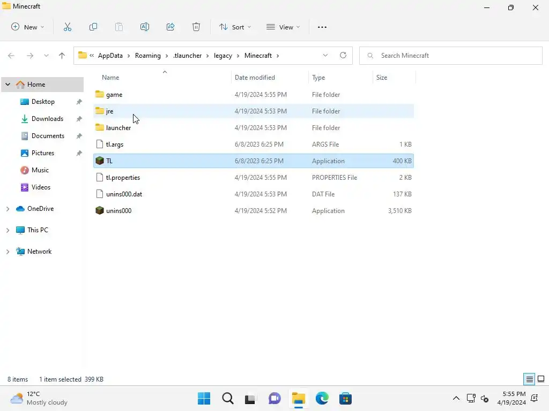Navigate to AppData in breadcrumb
Screen dimensions: 549x411
(110, 56)
